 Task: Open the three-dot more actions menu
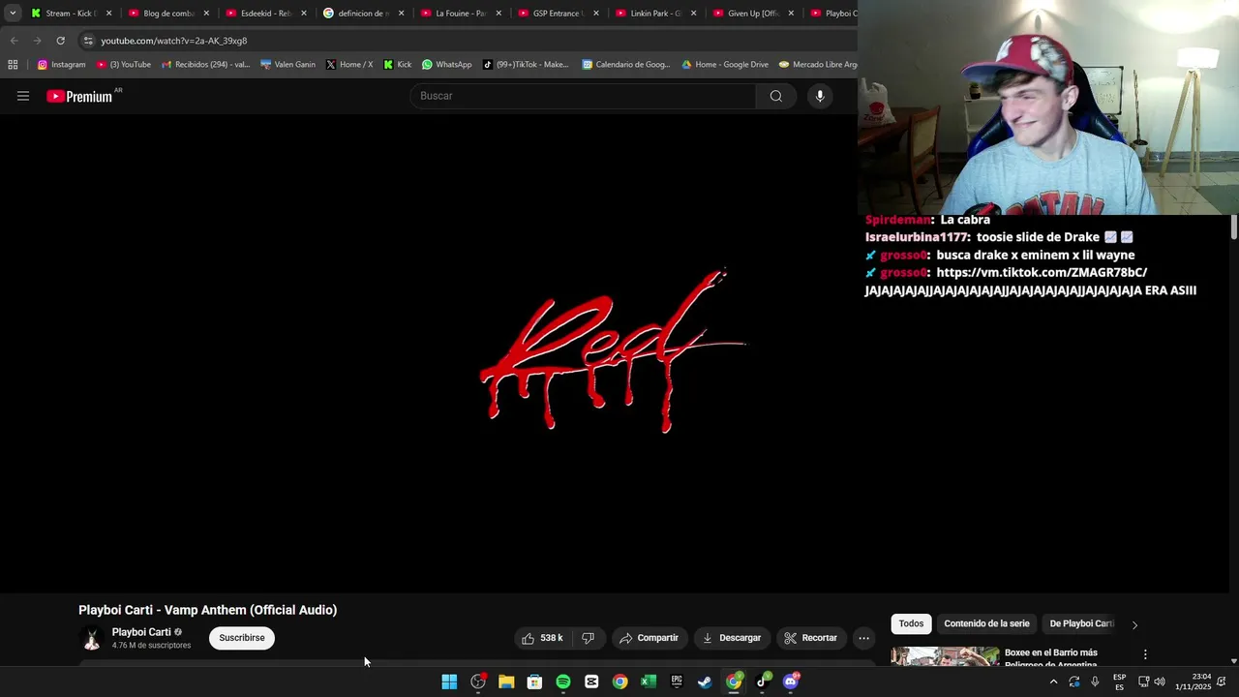[863, 638]
